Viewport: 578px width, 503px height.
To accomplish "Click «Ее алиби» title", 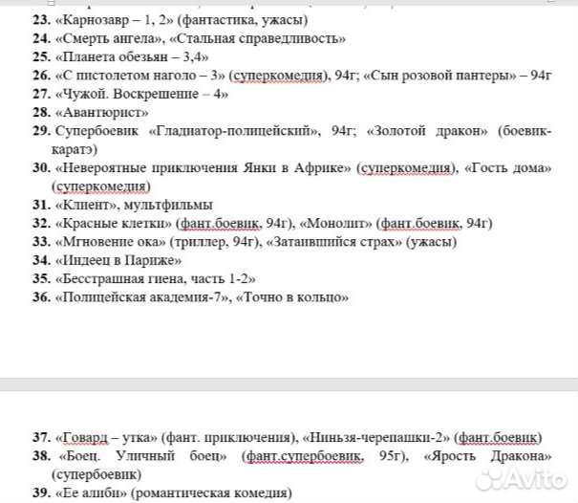I will pos(91,493).
